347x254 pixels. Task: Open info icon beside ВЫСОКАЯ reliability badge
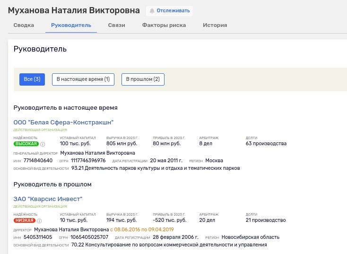click(x=43, y=144)
